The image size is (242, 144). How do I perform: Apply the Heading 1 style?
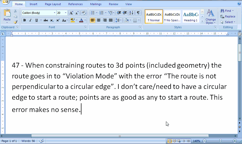(x=191, y=16)
